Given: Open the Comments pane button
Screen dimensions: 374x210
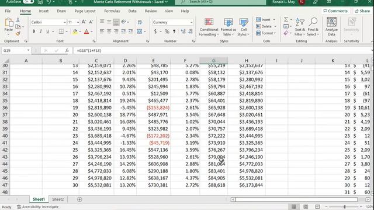Looking at the screenshot, I should click(x=335, y=11).
